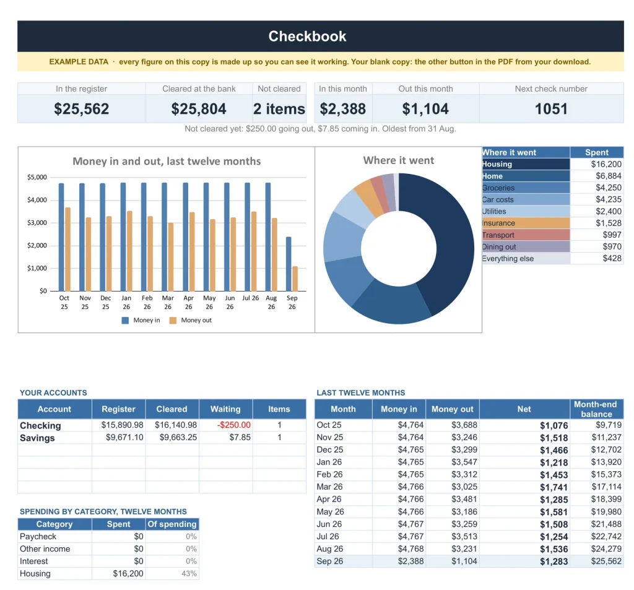
Task: Click the Month-end balance column header
Action: pyautogui.click(x=596, y=409)
